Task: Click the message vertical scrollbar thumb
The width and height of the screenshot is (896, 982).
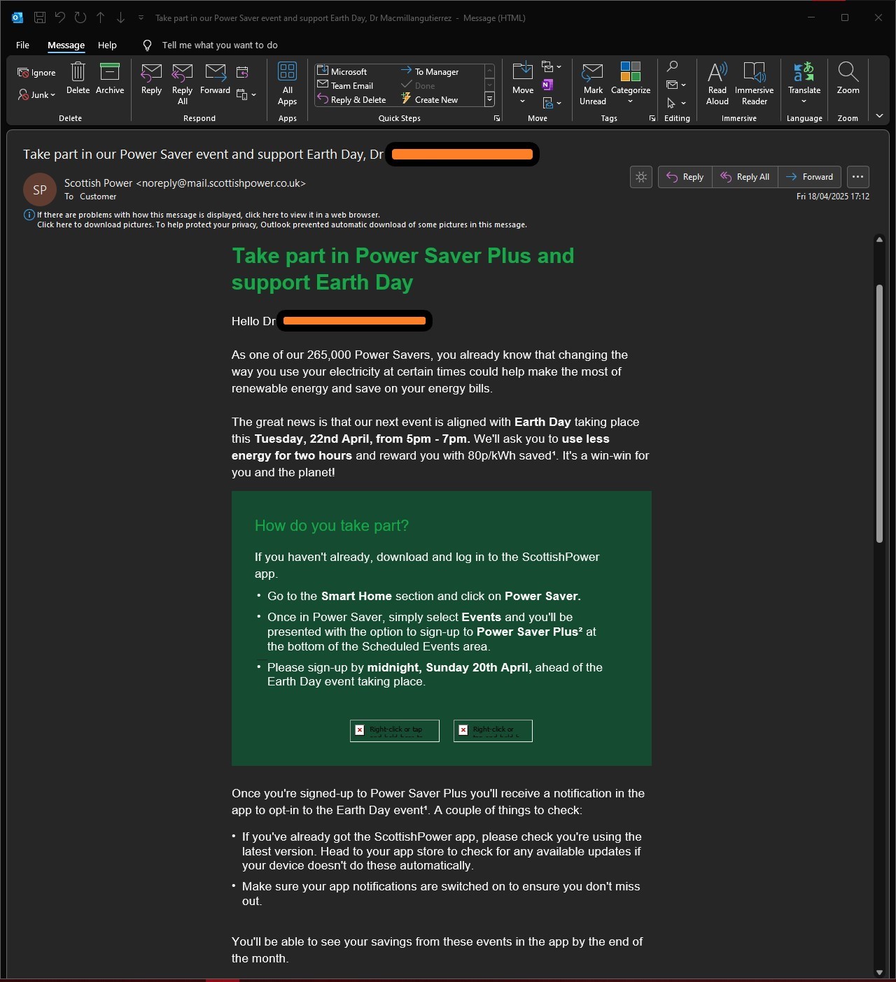Action: (x=879, y=413)
